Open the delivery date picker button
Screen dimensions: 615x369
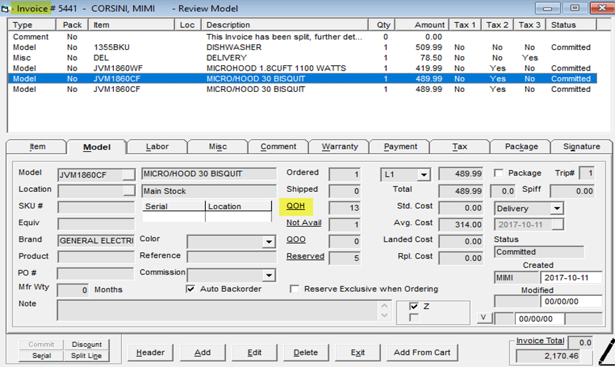(557, 224)
